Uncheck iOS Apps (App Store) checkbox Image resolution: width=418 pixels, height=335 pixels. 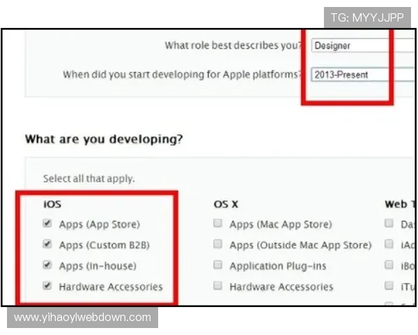point(47,224)
